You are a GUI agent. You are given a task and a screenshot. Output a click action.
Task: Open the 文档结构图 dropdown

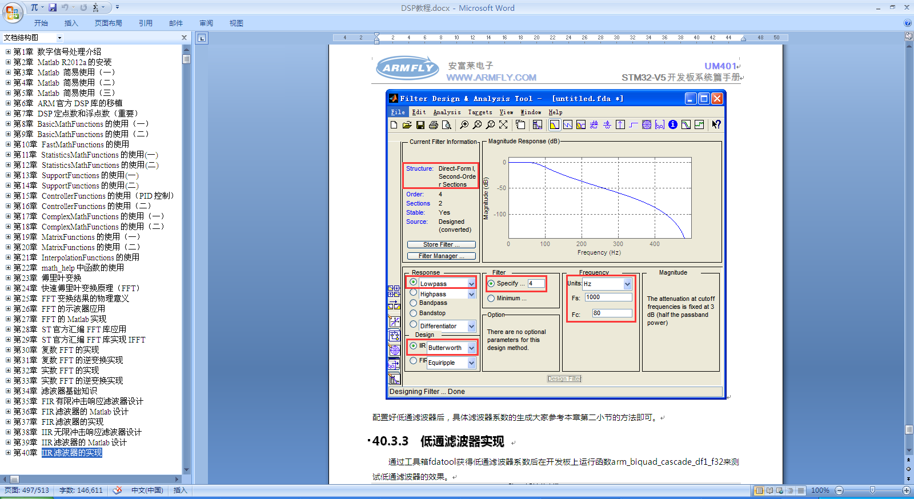(59, 38)
